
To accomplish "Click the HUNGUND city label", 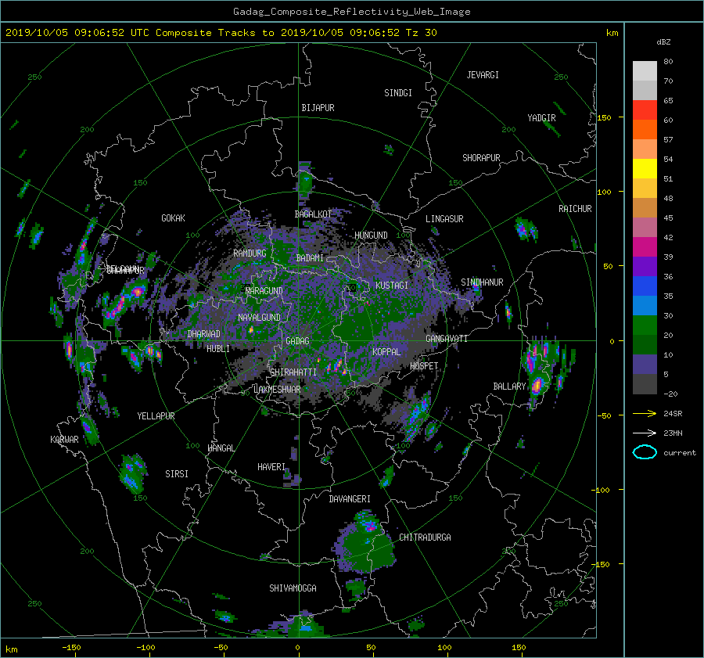I will click(x=371, y=236).
